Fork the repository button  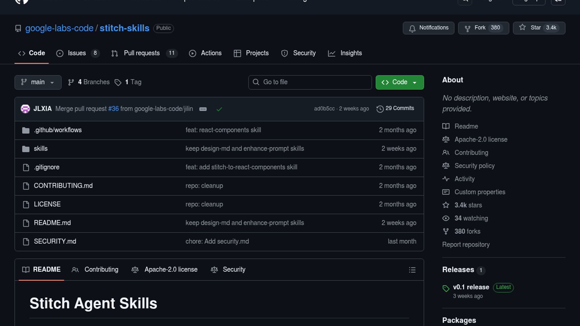click(x=483, y=28)
